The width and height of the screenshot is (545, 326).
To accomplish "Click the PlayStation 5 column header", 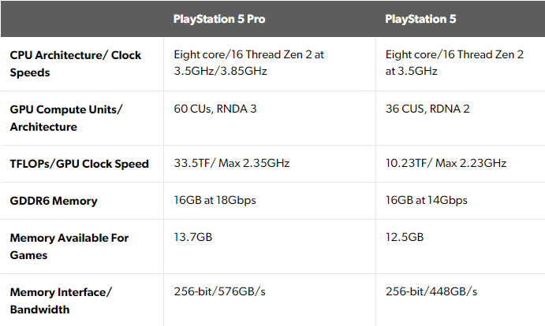I will [x=420, y=19].
